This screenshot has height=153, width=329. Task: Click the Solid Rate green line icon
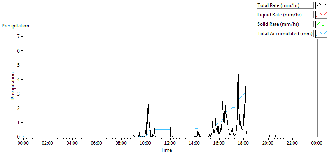321,24
